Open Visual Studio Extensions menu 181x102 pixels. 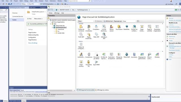[53, 1]
